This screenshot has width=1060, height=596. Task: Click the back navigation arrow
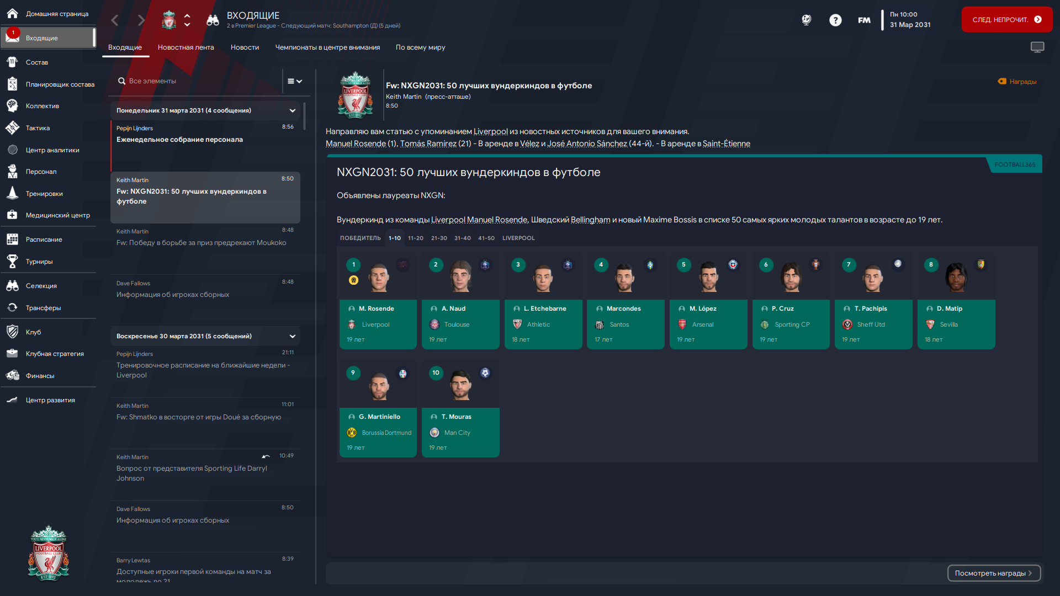115,20
